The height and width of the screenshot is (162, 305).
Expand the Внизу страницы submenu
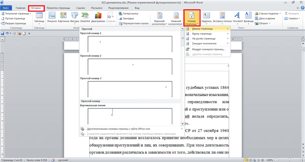(207, 34)
